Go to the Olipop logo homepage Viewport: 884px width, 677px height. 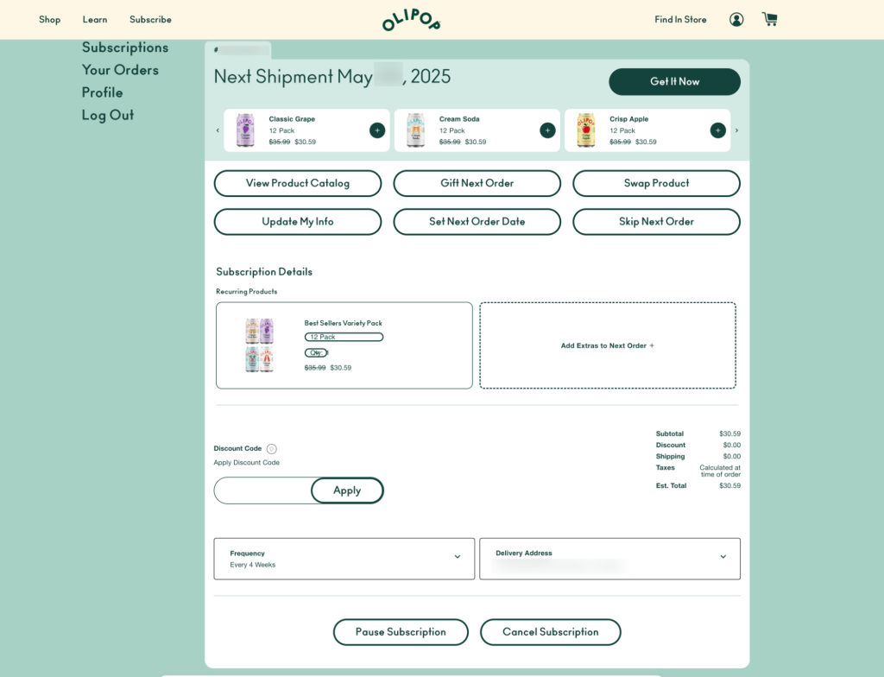pyautogui.click(x=412, y=20)
